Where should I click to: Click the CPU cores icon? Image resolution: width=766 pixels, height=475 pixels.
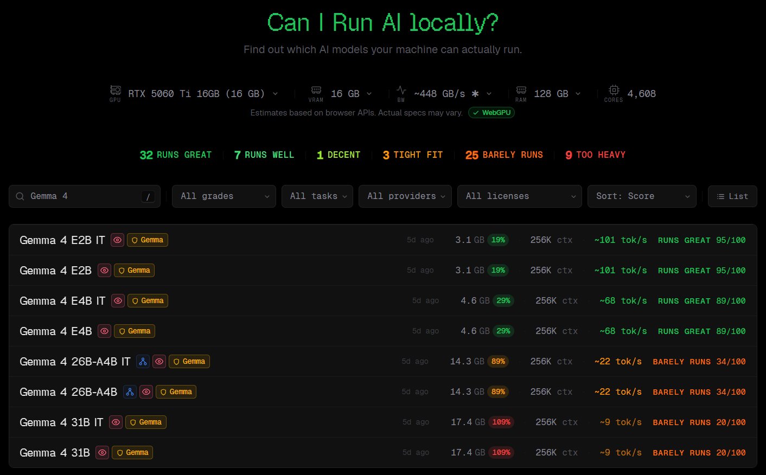click(614, 90)
